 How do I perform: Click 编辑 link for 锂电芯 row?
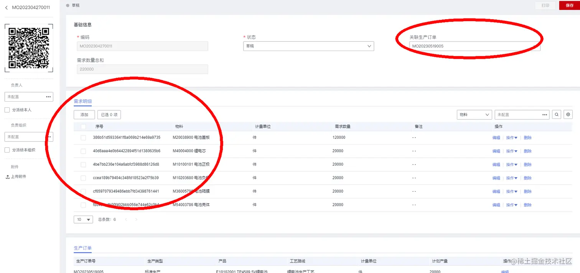click(x=496, y=151)
